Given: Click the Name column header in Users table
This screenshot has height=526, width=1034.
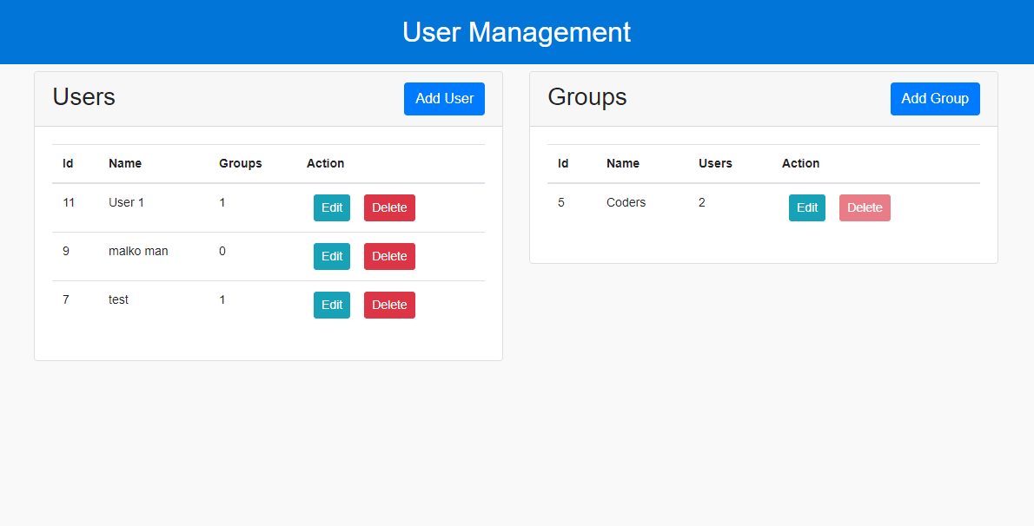Looking at the screenshot, I should [124, 163].
